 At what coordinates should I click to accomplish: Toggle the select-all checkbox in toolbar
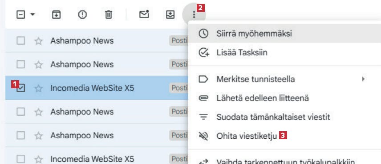point(20,15)
